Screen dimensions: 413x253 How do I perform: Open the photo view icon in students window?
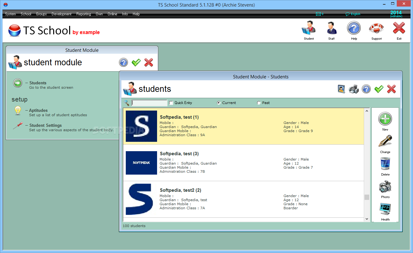[341, 89]
